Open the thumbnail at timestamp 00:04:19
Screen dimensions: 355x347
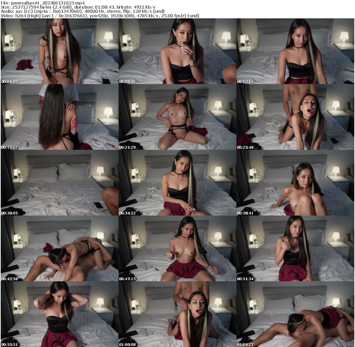pos(59,52)
